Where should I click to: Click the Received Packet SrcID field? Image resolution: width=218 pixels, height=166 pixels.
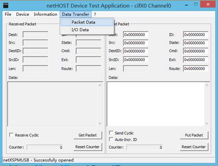point(36,60)
